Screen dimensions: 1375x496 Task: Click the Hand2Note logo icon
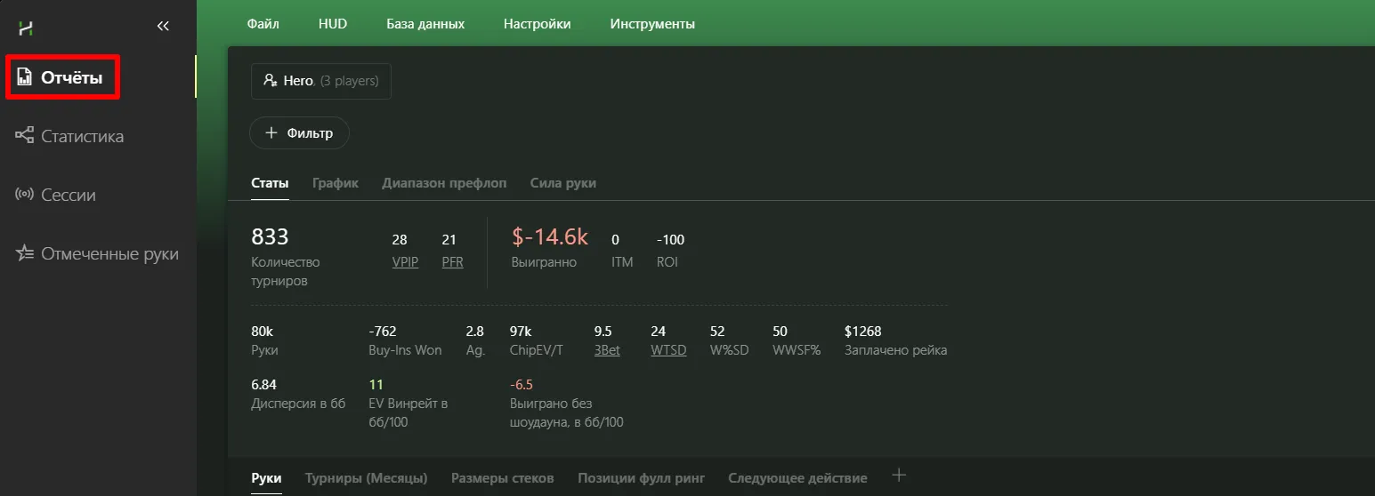click(x=26, y=28)
